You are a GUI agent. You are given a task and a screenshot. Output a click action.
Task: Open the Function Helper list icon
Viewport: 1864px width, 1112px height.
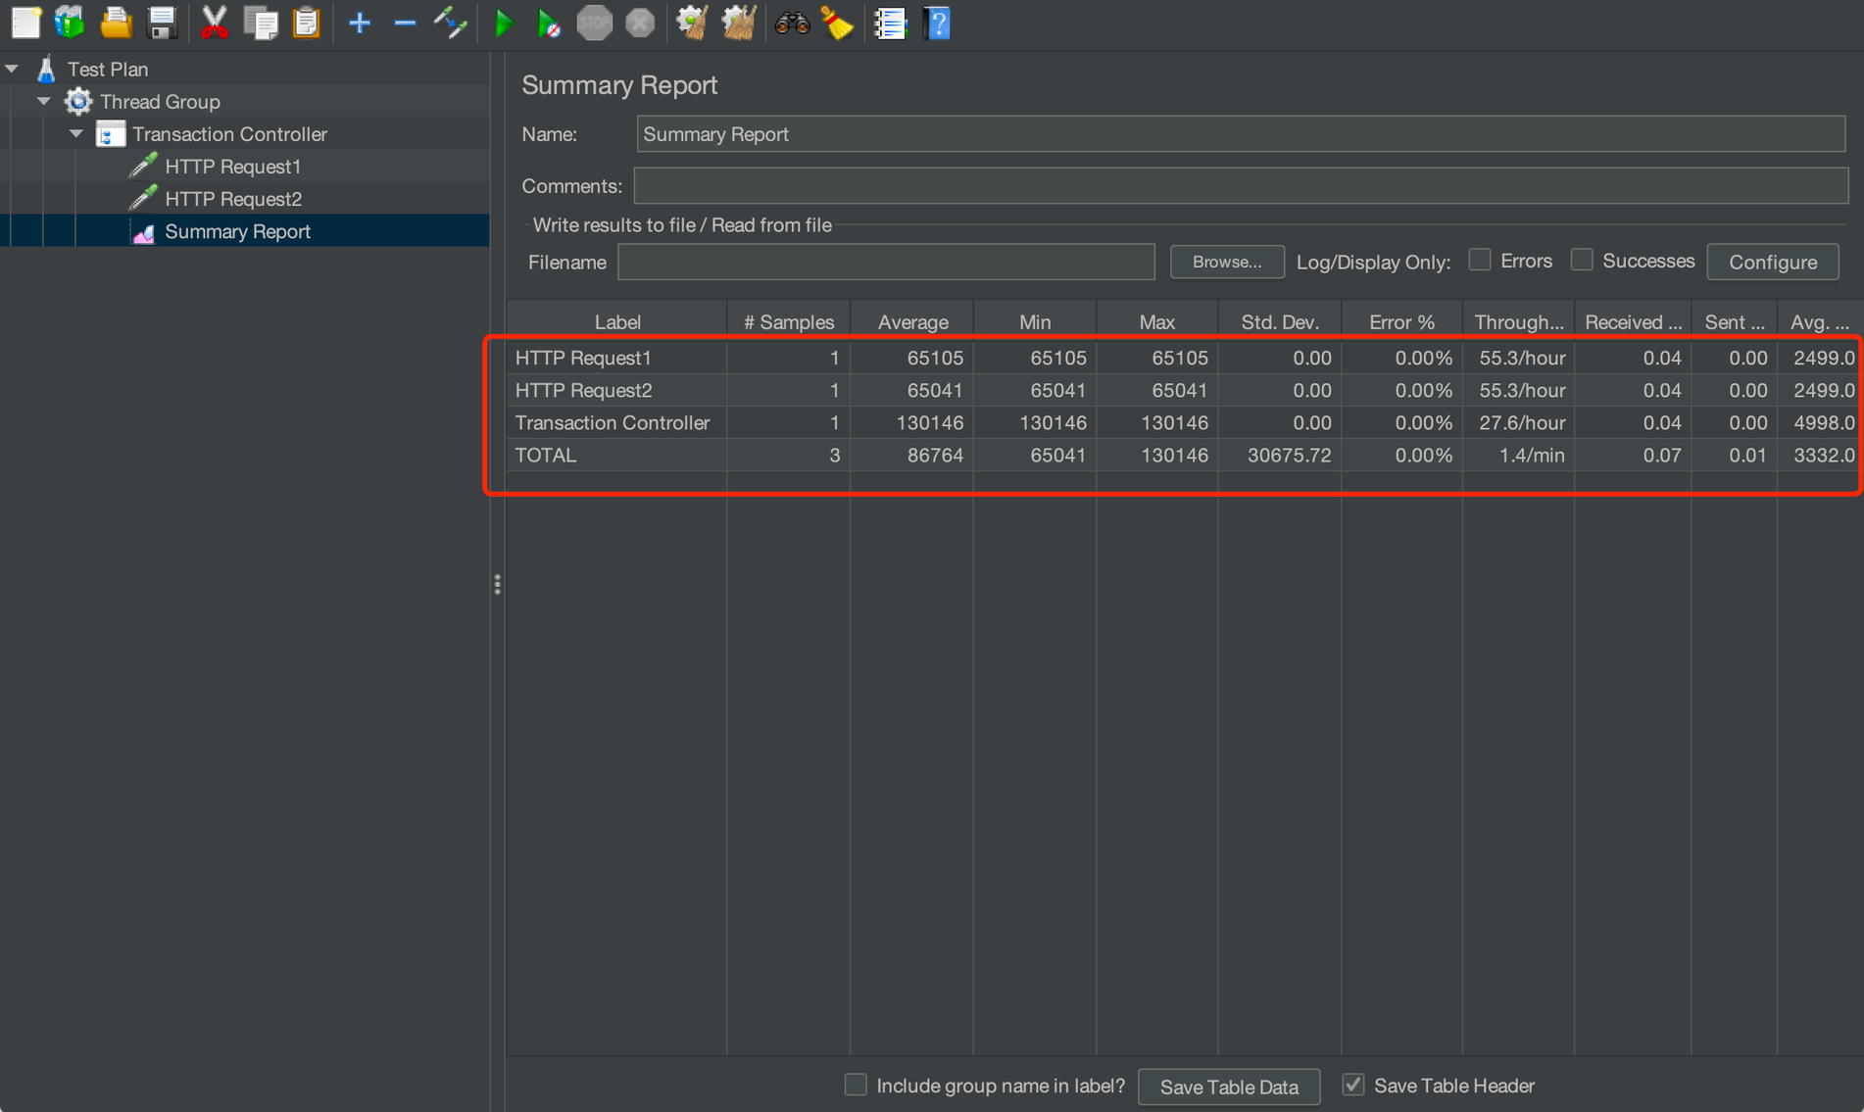point(889,24)
